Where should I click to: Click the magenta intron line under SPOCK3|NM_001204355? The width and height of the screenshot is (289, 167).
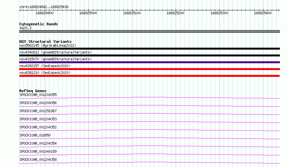[x=149, y=97]
